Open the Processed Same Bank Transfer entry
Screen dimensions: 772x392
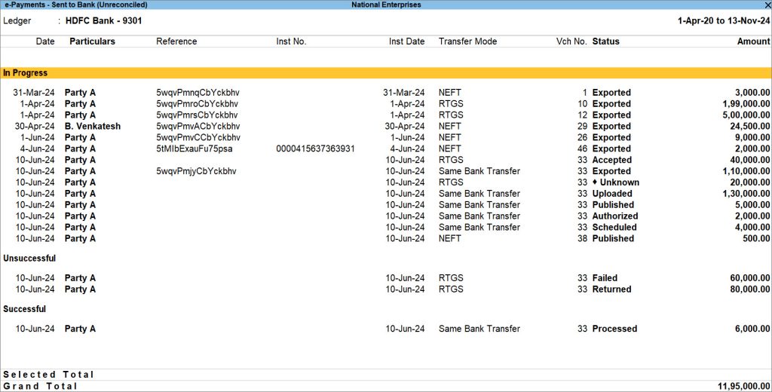[614, 329]
